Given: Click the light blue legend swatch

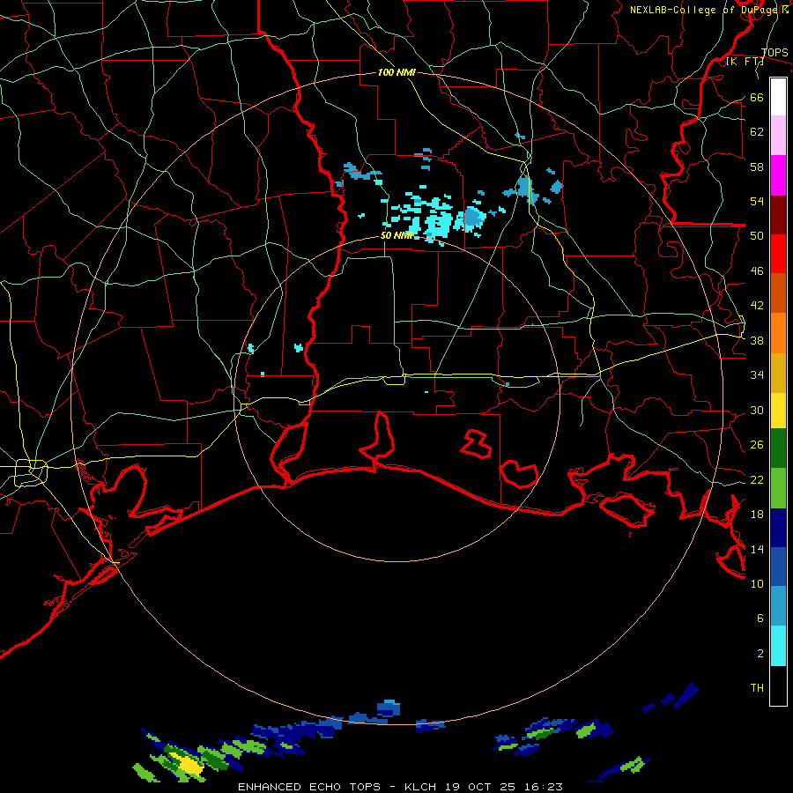Looking at the screenshot, I should click(778, 606).
